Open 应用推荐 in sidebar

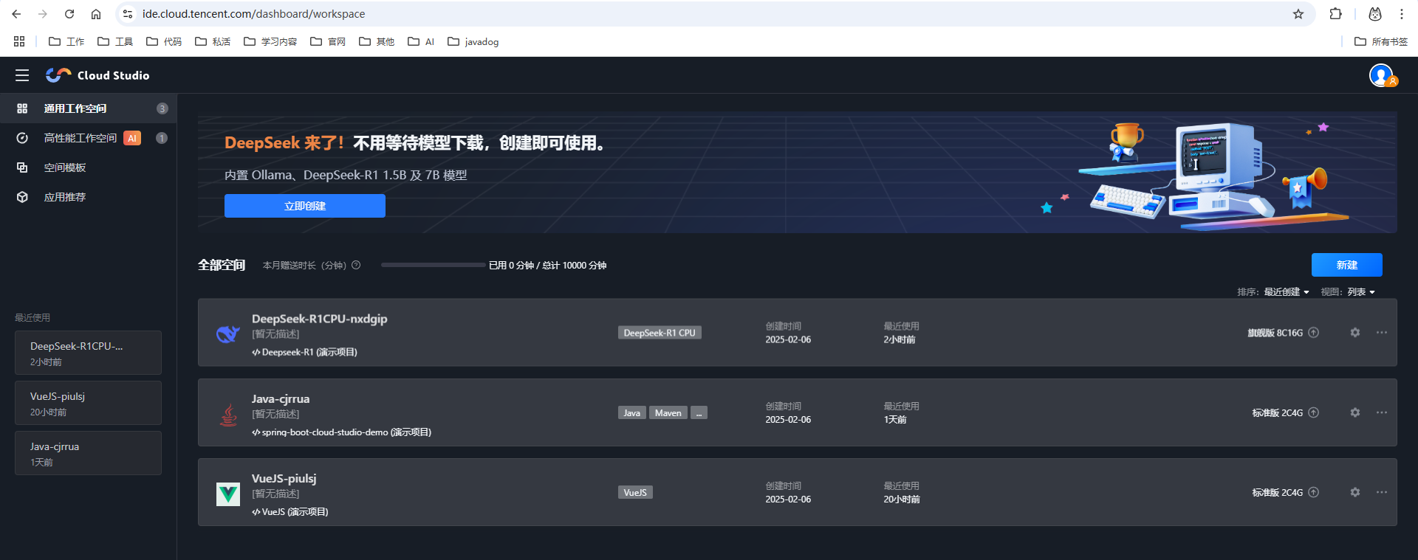click(89, 197)
